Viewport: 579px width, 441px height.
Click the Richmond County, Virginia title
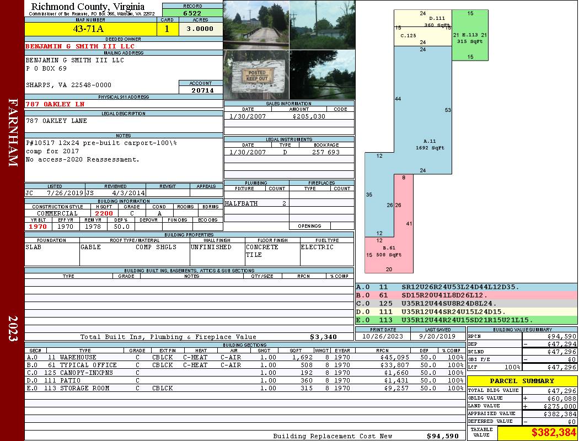[88, 7]
